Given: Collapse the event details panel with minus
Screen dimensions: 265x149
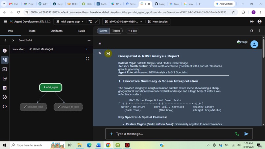Looking at the screenshot, I should (x=89, y=40).
